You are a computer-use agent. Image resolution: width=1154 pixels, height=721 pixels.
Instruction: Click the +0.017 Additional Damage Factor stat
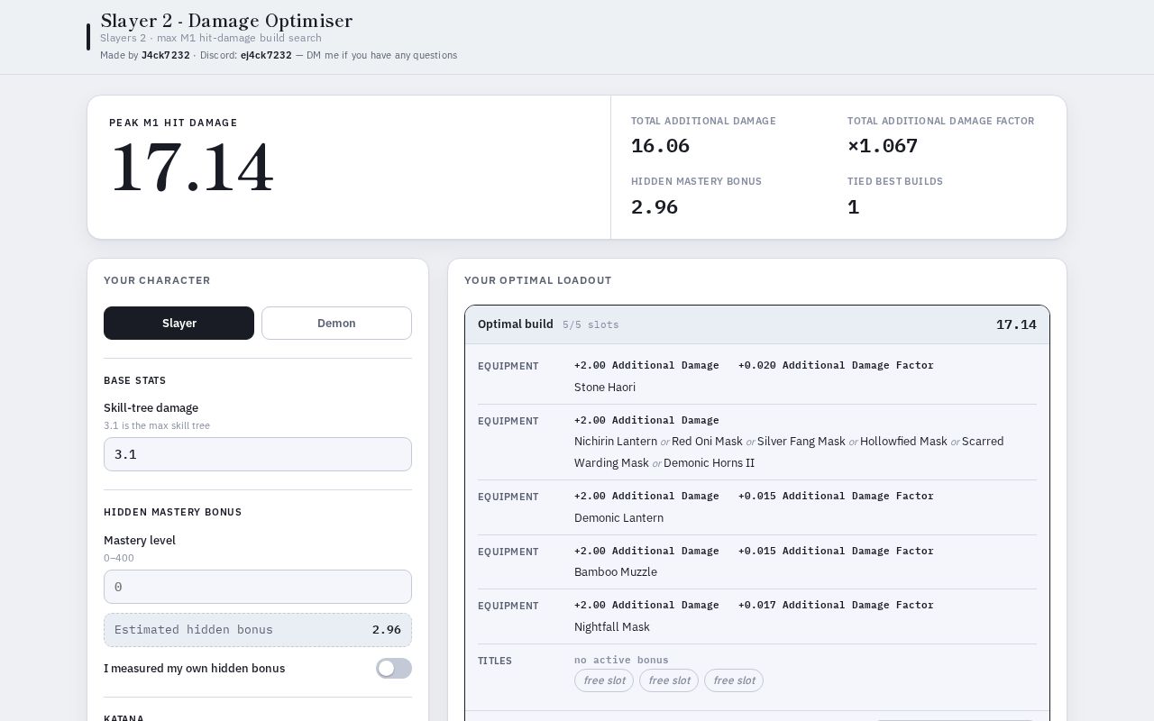click(836, 605)
